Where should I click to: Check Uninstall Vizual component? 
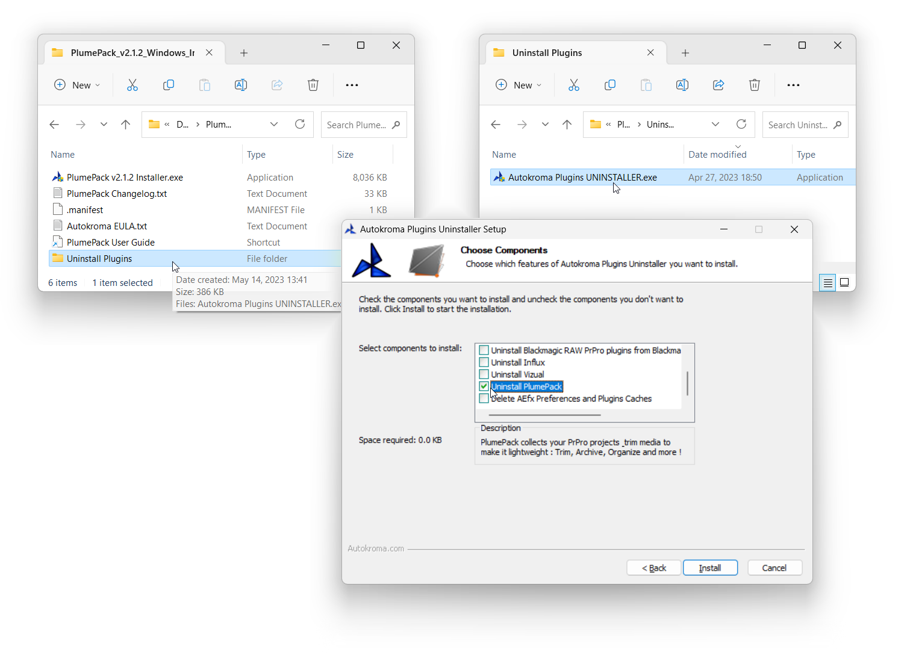[x=484, y=374]
